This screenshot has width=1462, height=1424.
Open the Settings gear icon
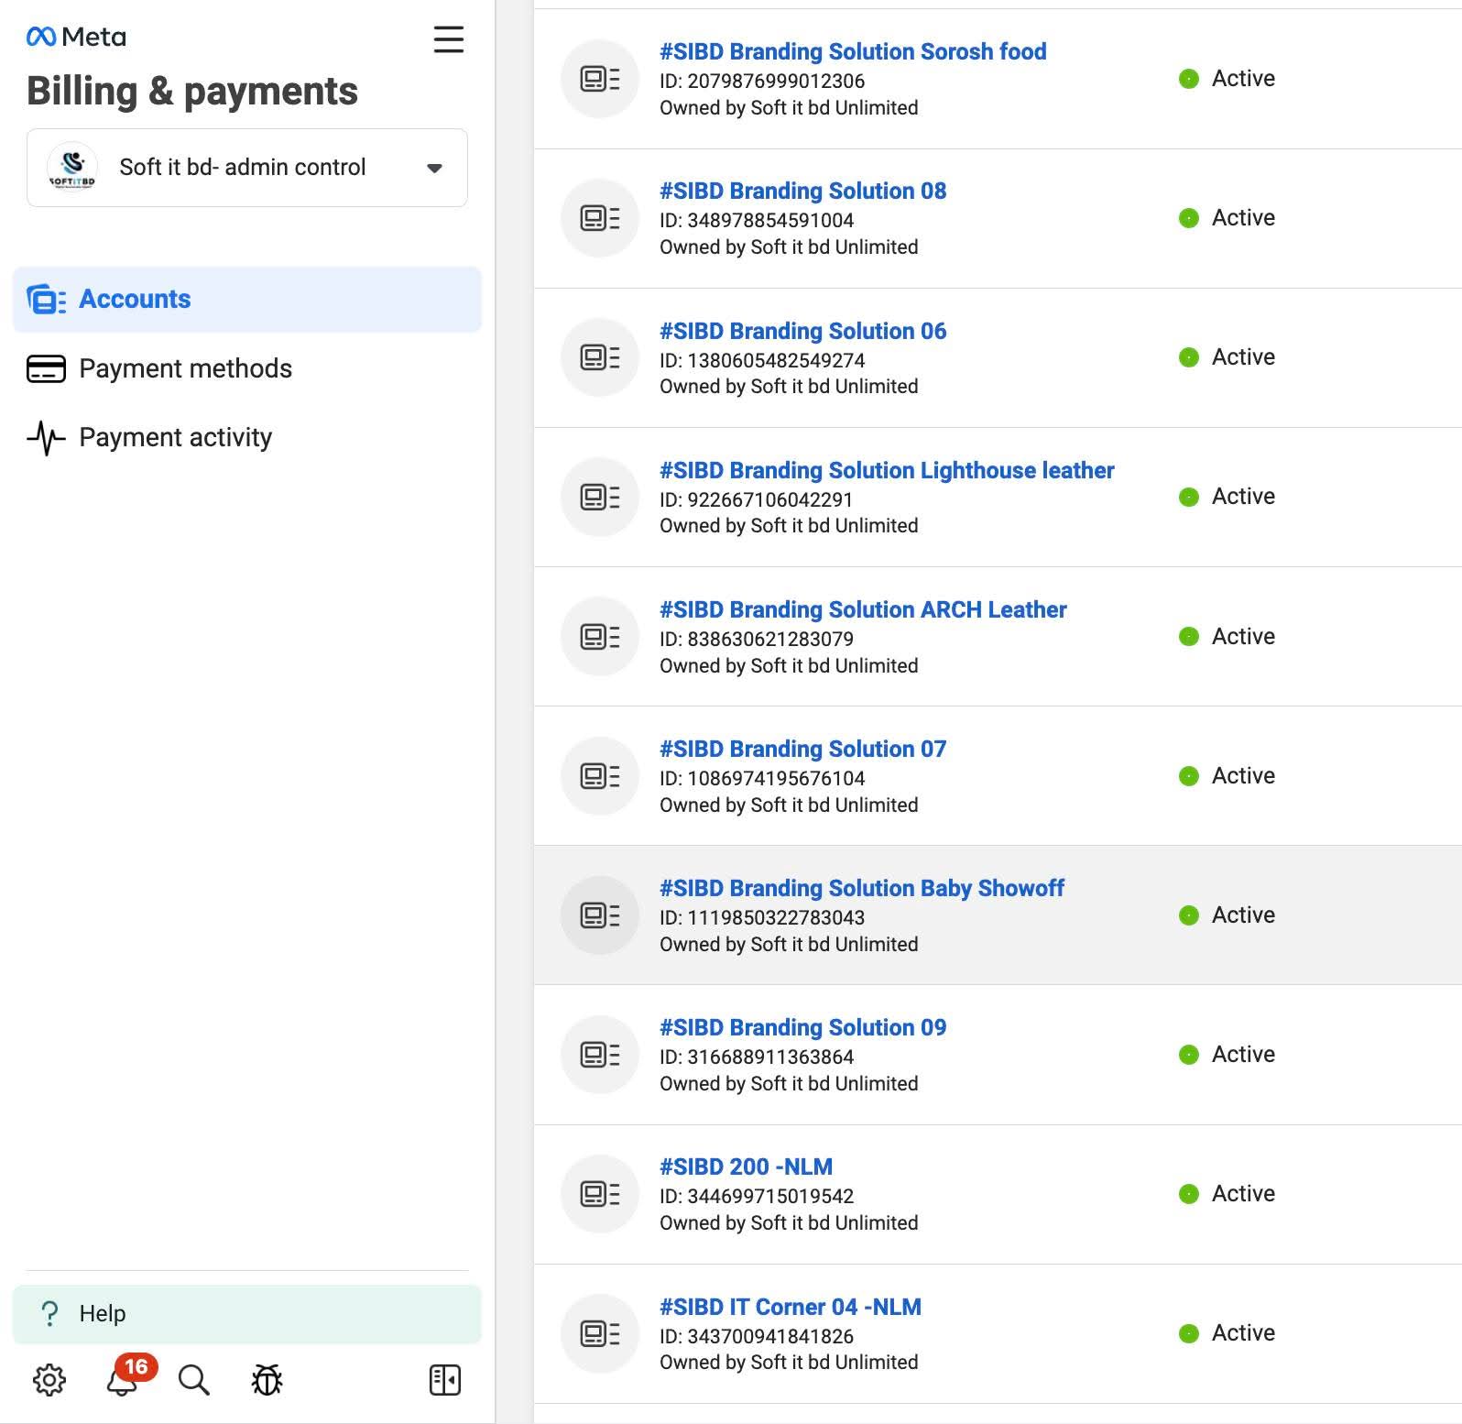pos(49,1379)
